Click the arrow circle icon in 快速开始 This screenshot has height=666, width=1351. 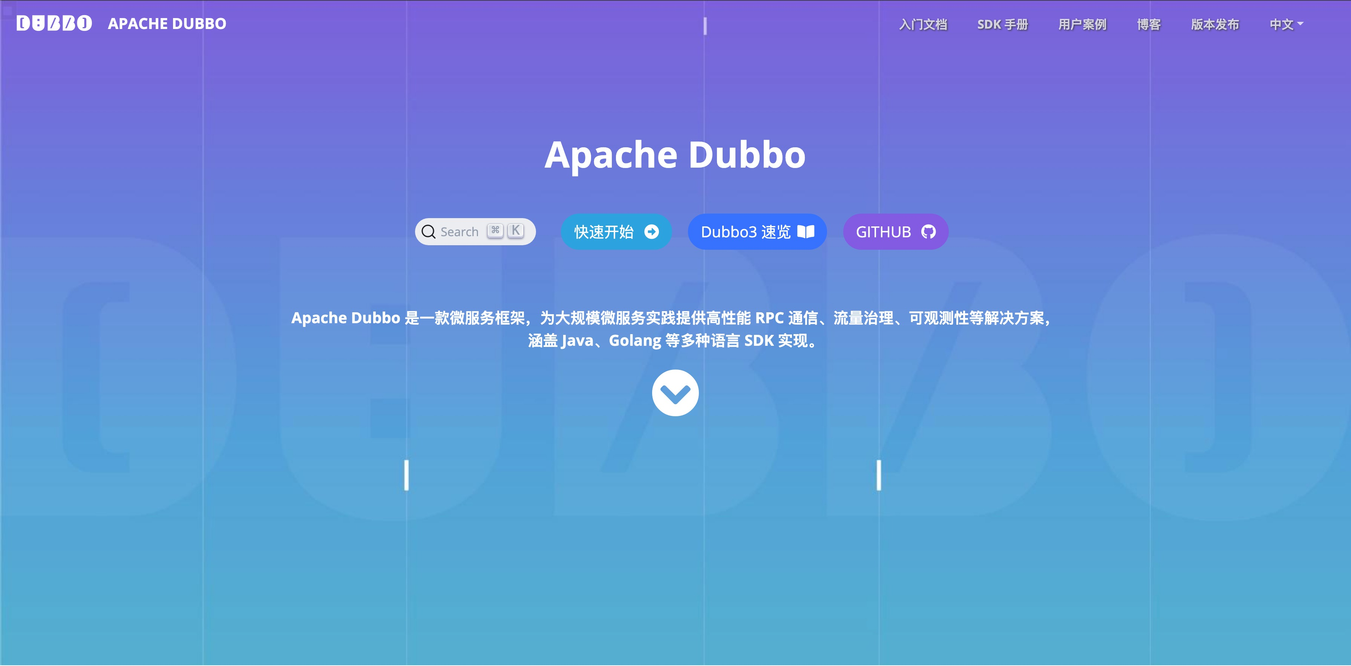(651, 232)
